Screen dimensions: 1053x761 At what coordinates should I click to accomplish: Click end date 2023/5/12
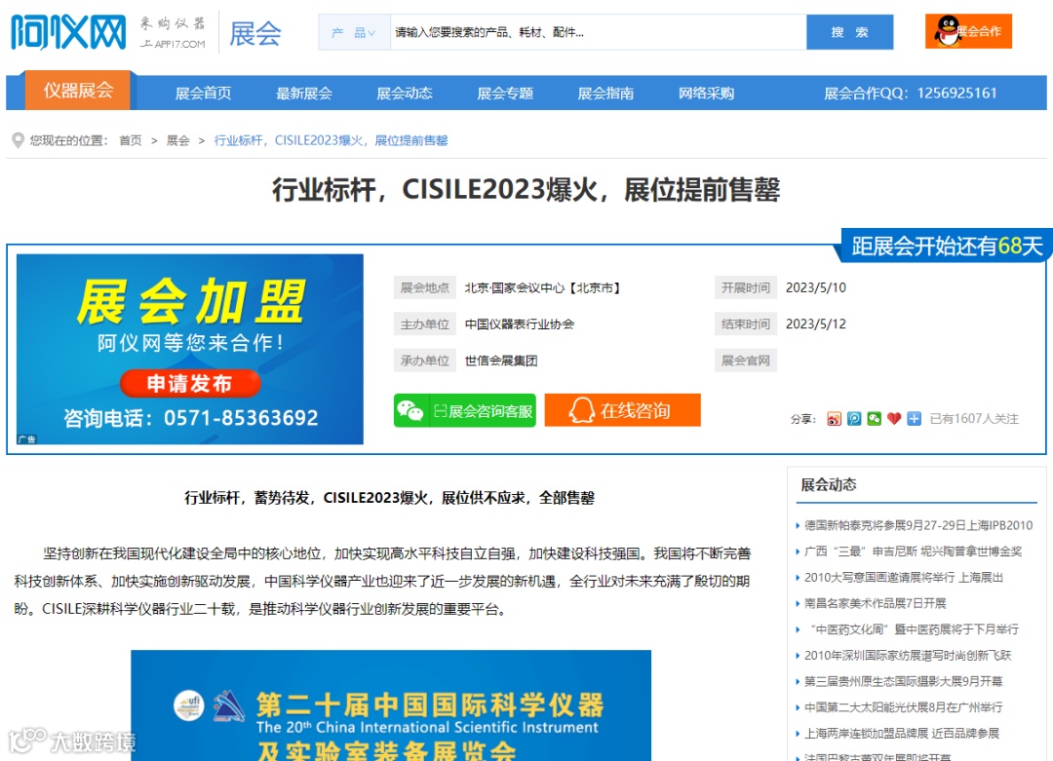pyautogui.click(x=816, y=324)
